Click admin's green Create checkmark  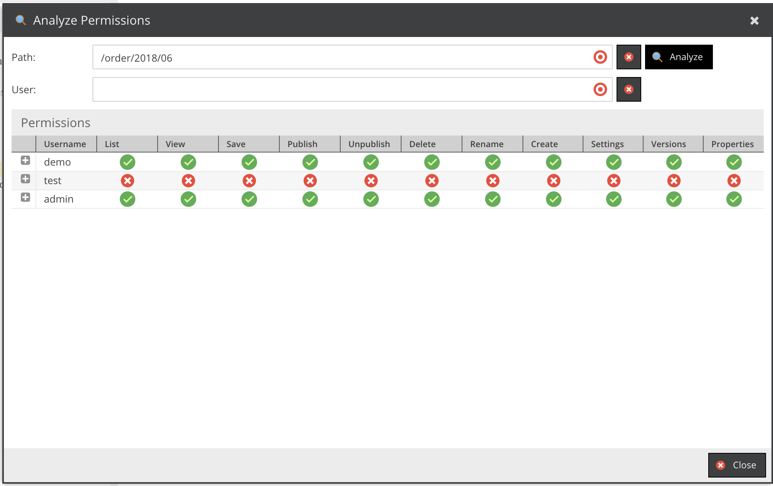point(554,199)
